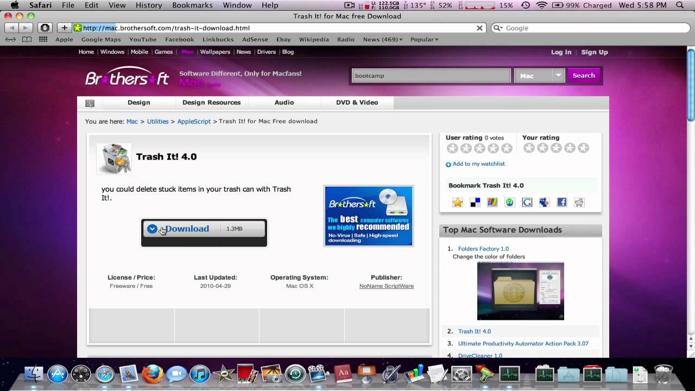695x391 pixels.
Task: Open the Reading List glasses icon
Action: point(10,39)
